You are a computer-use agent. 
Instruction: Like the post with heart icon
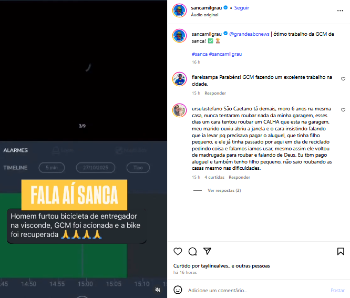[178, 251]
